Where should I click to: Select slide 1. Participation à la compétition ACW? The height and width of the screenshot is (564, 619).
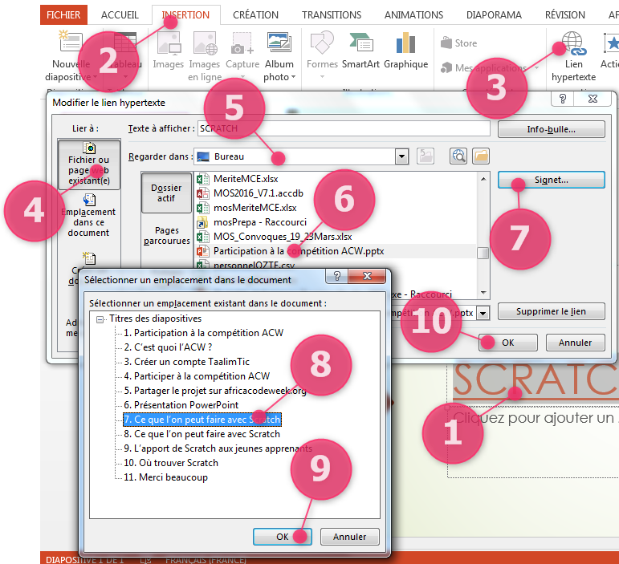coord(203,333)
